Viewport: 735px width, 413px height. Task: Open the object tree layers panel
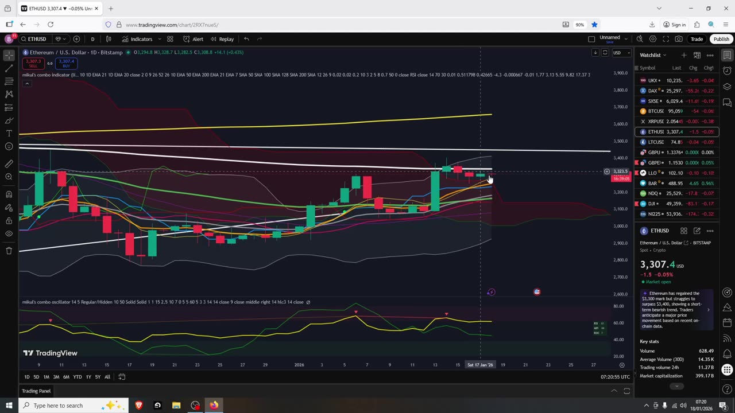click(x=727, y=87)
